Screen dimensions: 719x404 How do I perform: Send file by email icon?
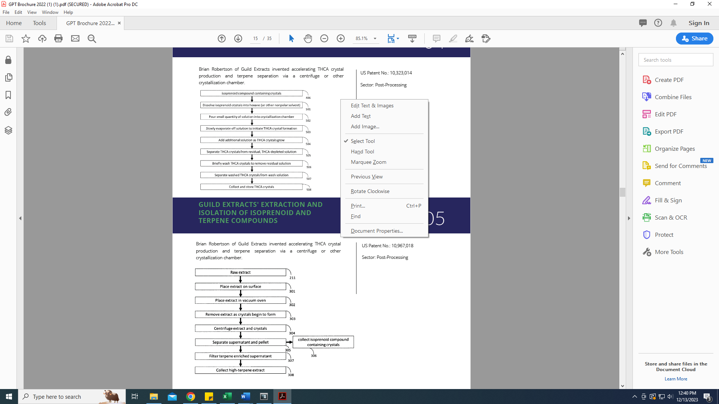coord(75,39)
